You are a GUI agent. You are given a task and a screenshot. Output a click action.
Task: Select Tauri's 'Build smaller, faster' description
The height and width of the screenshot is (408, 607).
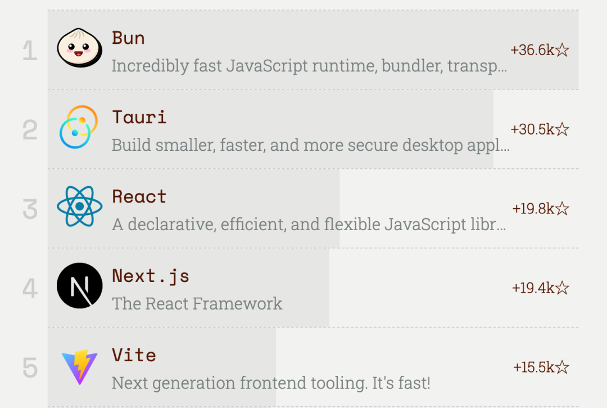[x=310, y=146]
